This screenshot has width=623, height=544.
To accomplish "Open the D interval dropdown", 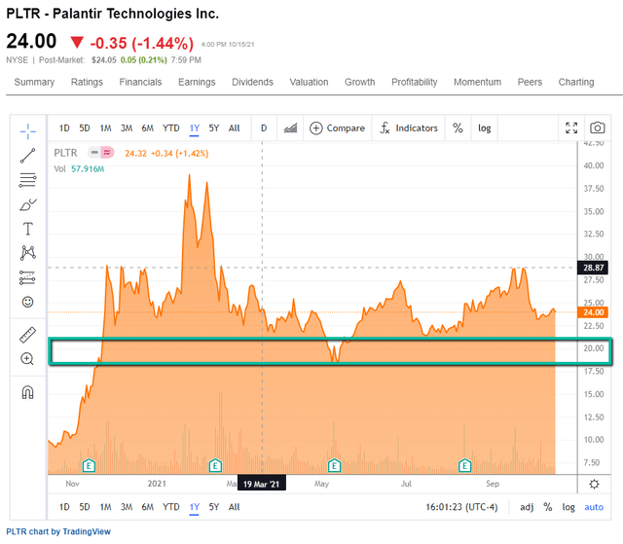I will pyautogui.click(x=264, y=128).
